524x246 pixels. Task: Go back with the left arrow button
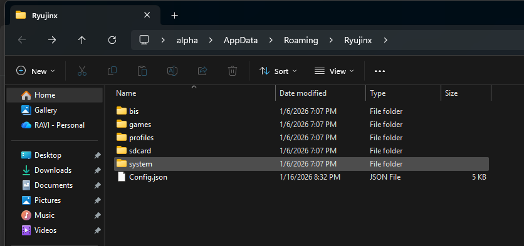click(x=22, y=41)
